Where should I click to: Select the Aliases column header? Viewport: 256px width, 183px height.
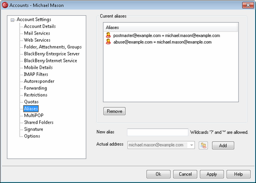[x=170, y=27]
